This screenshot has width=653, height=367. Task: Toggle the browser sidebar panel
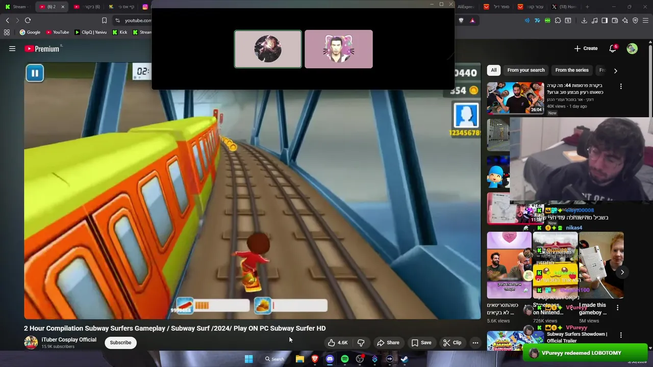coord(605,20)
